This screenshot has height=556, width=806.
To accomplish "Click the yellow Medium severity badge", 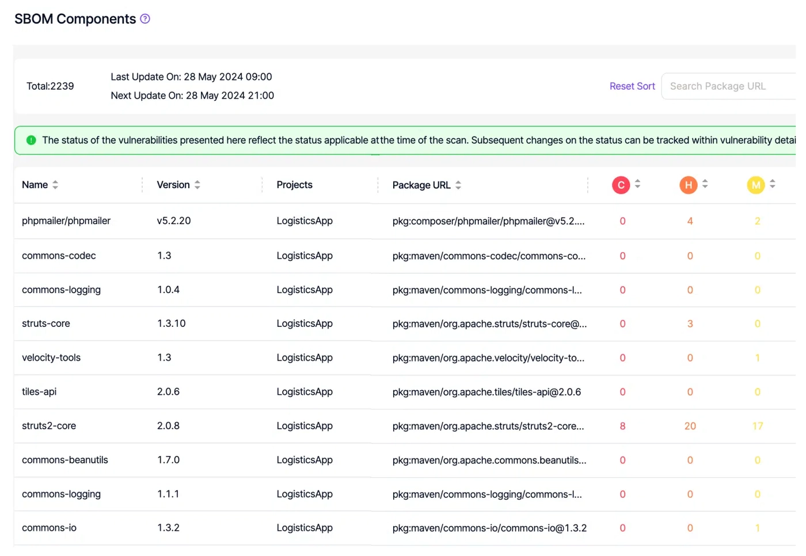I will pos(755,185).
